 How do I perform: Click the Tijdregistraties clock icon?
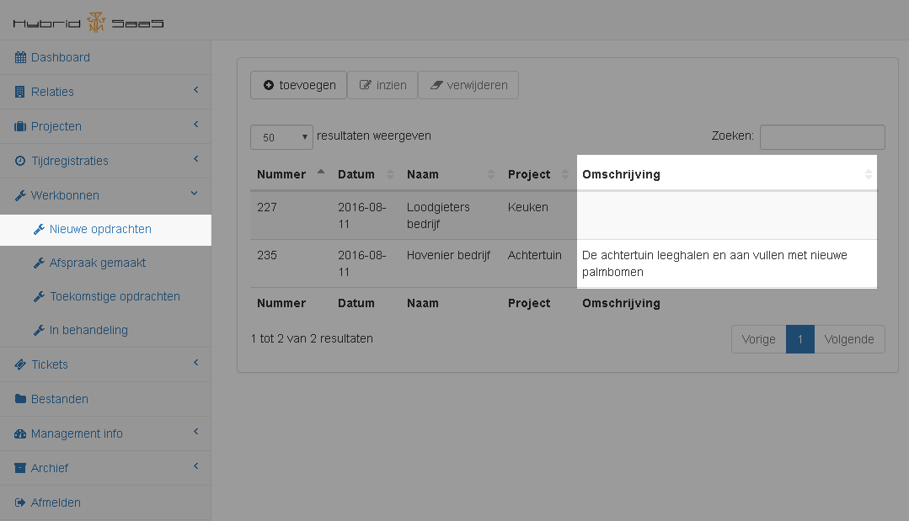(20, 161)
